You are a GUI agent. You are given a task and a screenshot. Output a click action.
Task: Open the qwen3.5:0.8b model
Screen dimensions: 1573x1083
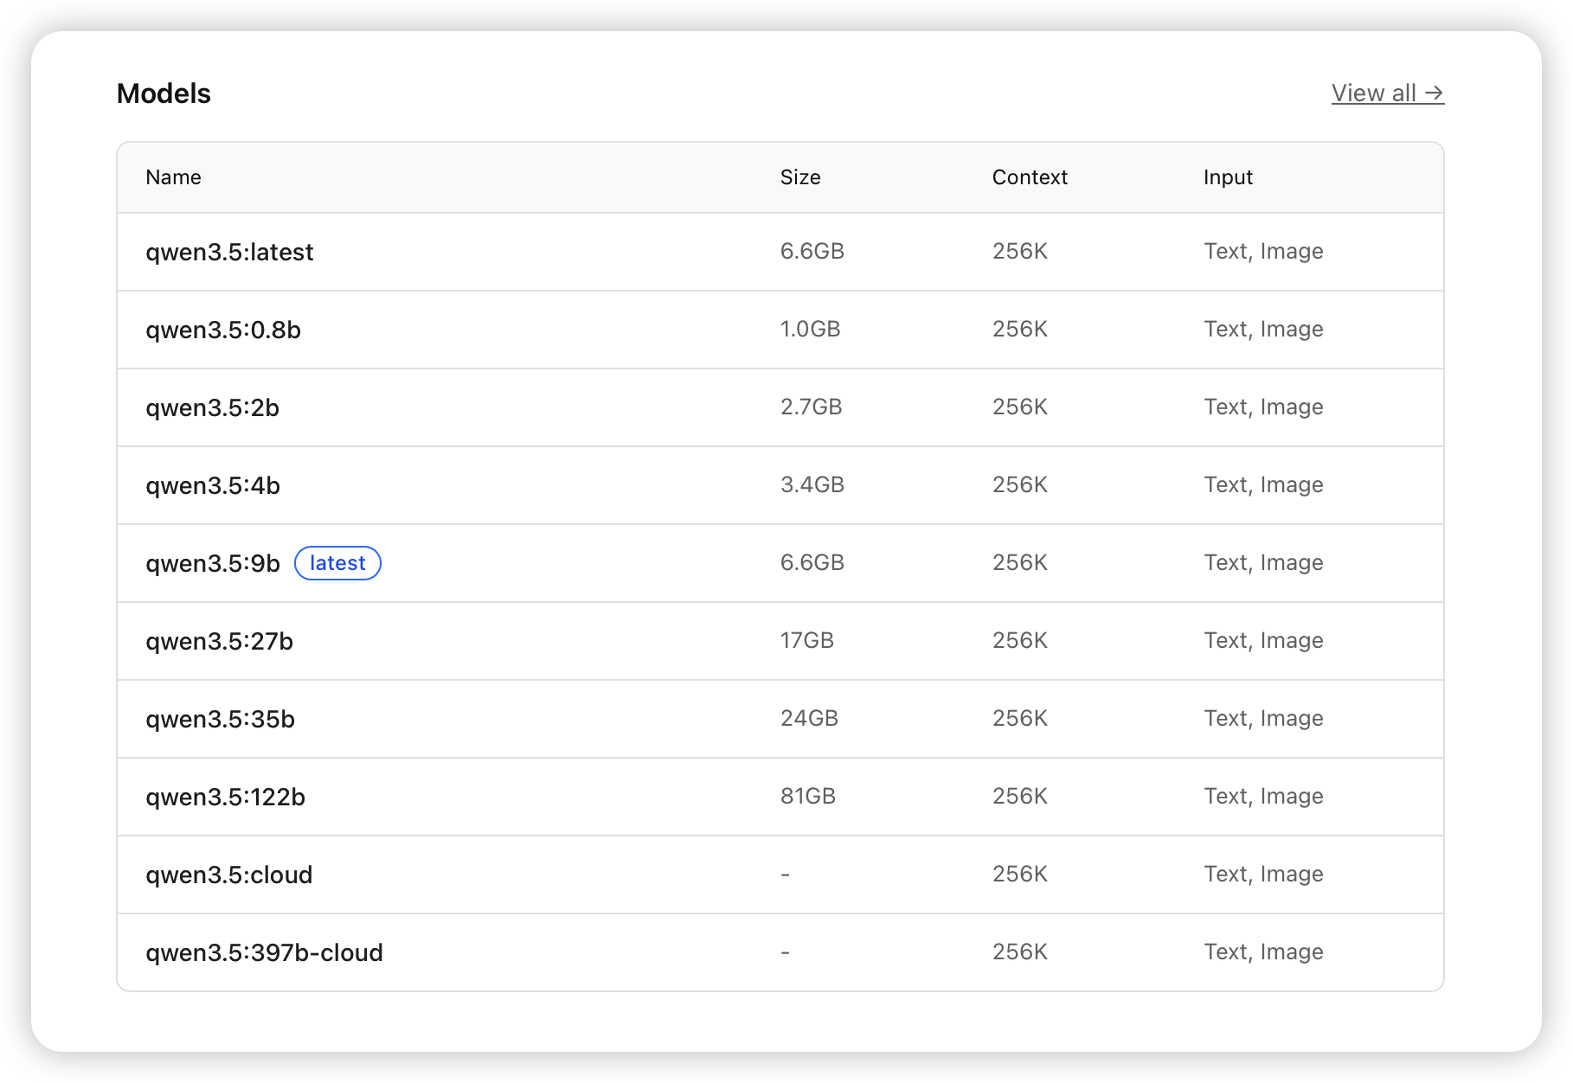click(x=223, y=330)
